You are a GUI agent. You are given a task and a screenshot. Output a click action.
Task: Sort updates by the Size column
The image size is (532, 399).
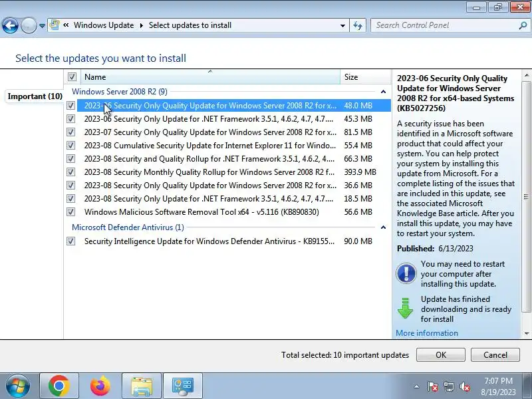coord(365,77)
